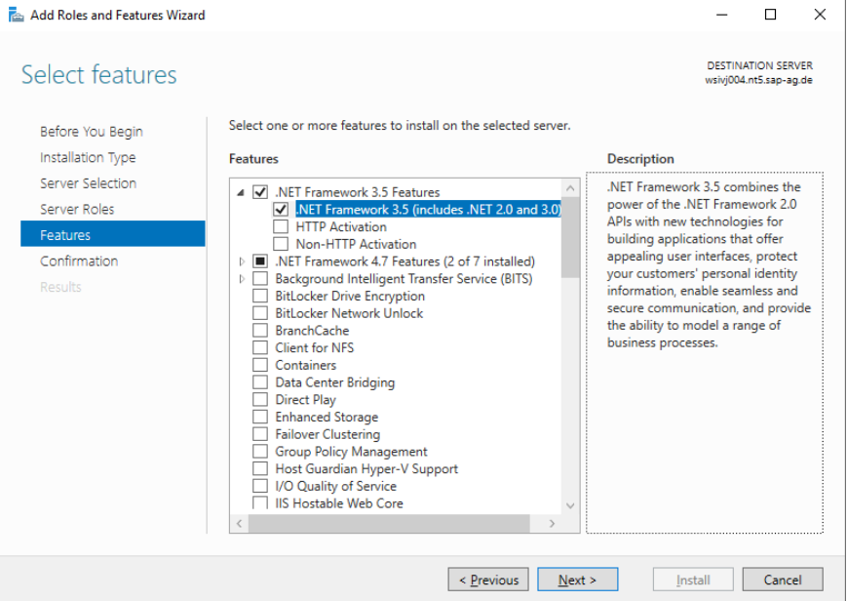The width and height of the screenshot is (847, 601).
Task: Return to the Before You Begin page
Action: pyautogui.click(x=91, y=131)
